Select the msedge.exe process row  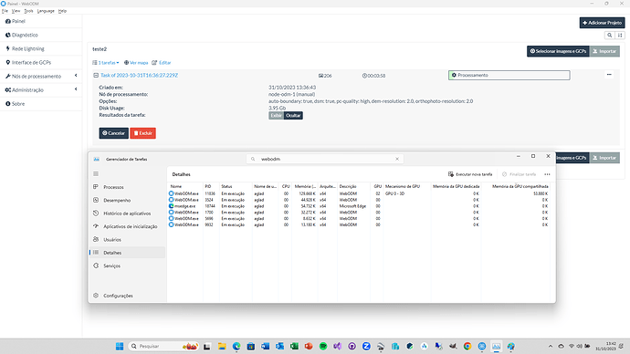tap(359, 206)
